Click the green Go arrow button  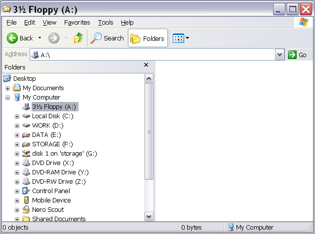point(292,55)
